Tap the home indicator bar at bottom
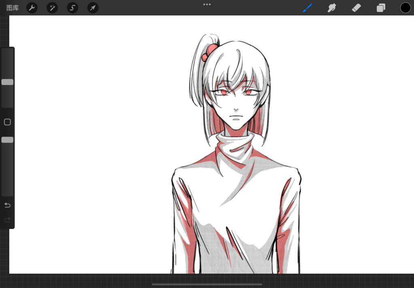This screenshot has height=288, width=414. (207, 284)
